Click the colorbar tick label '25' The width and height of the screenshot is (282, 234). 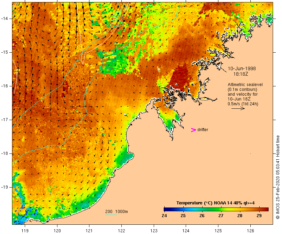click(183, 216)
